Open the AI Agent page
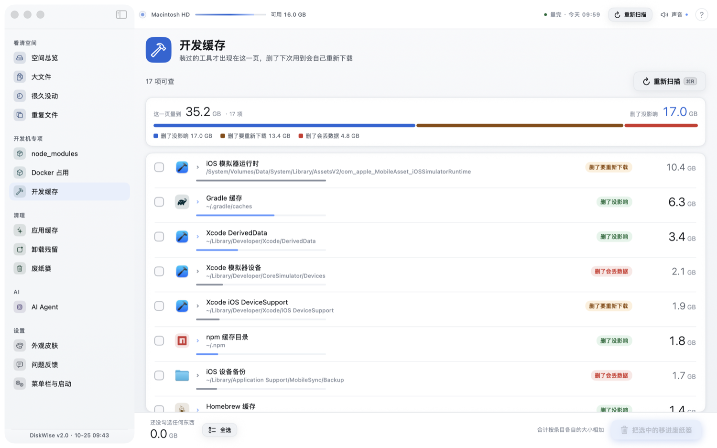The image size is (717, 448). (69, 307)
